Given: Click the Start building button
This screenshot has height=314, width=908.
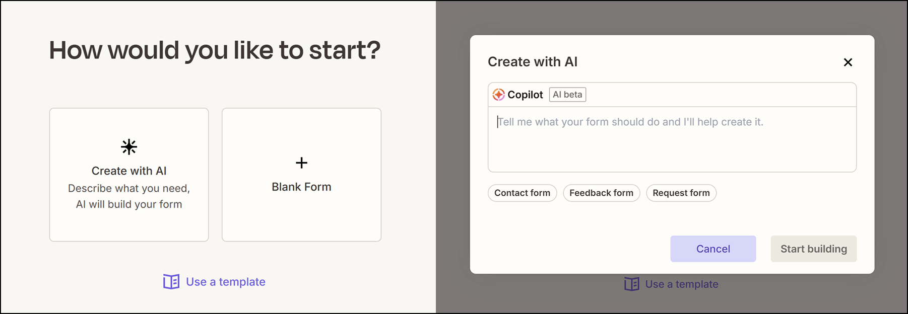Looking at the screenshot, I should coord(813,249).
